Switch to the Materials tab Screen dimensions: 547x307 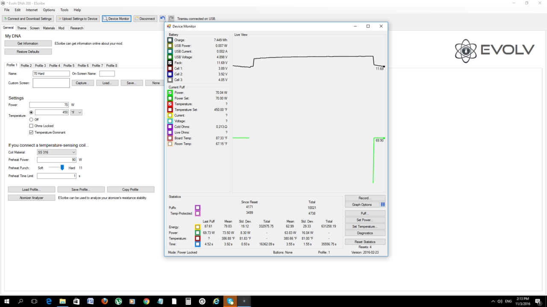coord(49,28)
